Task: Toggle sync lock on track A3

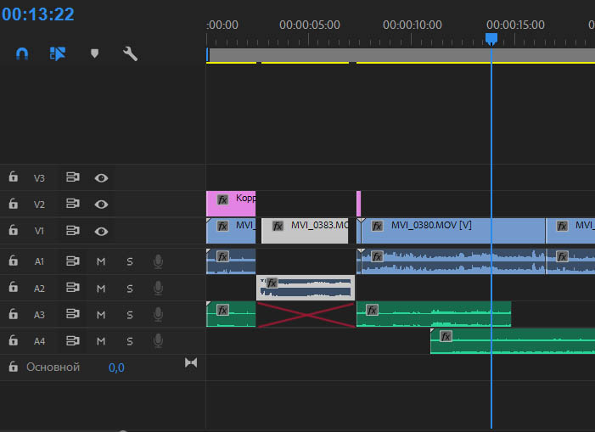Action: [72, 314]
